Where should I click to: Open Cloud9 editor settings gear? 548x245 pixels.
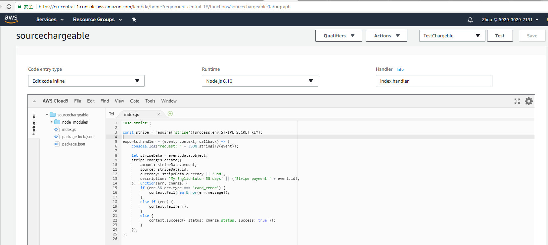(528, 101)
